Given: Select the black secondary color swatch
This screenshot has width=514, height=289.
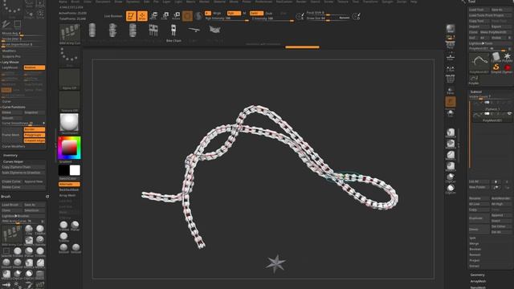Looking at the screenshot, I should (x=63, y=170).
